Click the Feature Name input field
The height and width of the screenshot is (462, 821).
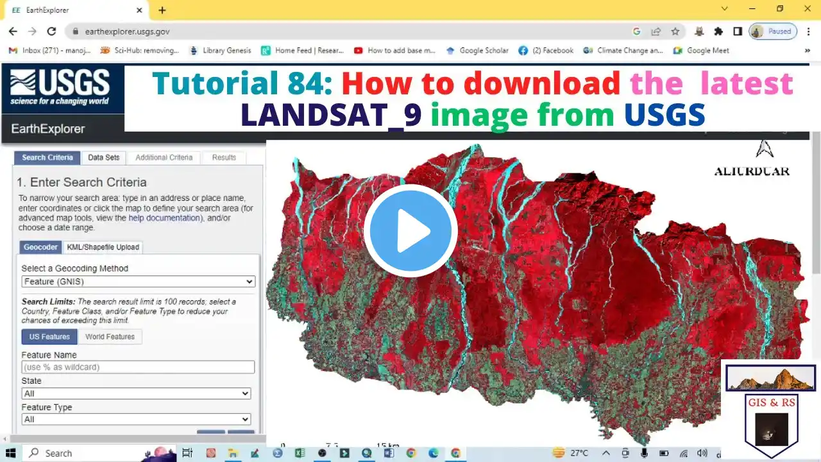click(138, 367)
